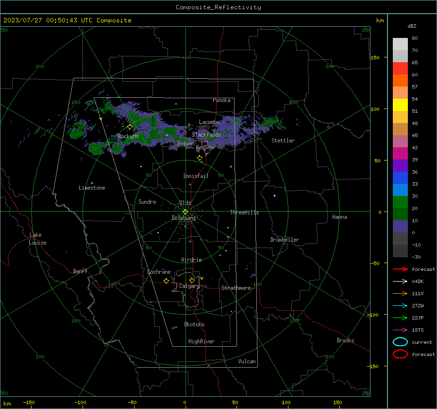Click the red forecast arrow in the legend

click(x=400, y=269)
